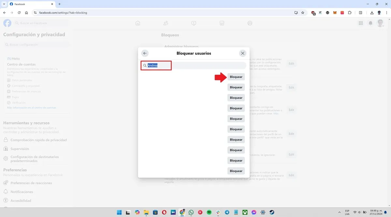The width and height of the screenshot is (391, 217).
Task: Open WhatsApp from the taskbar
Action: tap(191, 212)
